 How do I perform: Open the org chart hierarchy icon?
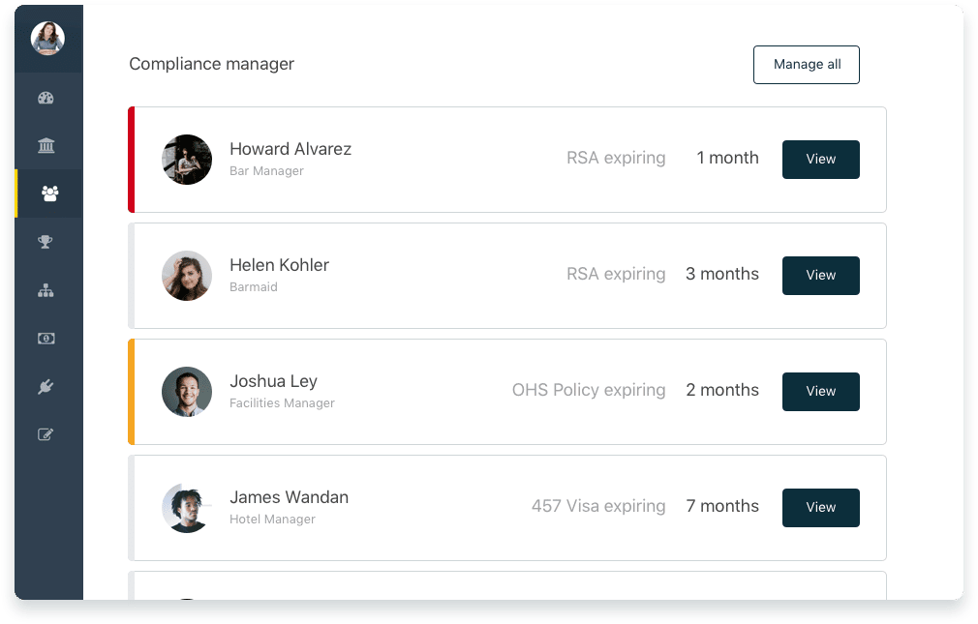click(46, 290)
